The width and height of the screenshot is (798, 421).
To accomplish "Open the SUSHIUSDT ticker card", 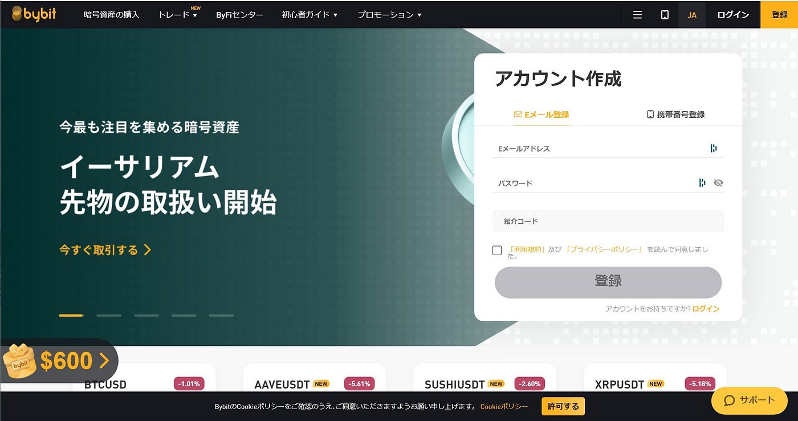I will (x=484, y=377).
